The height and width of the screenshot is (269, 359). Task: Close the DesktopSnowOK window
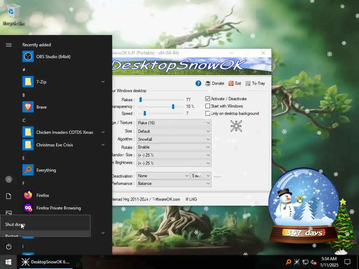pyautogui.click(x=263, y=53)
